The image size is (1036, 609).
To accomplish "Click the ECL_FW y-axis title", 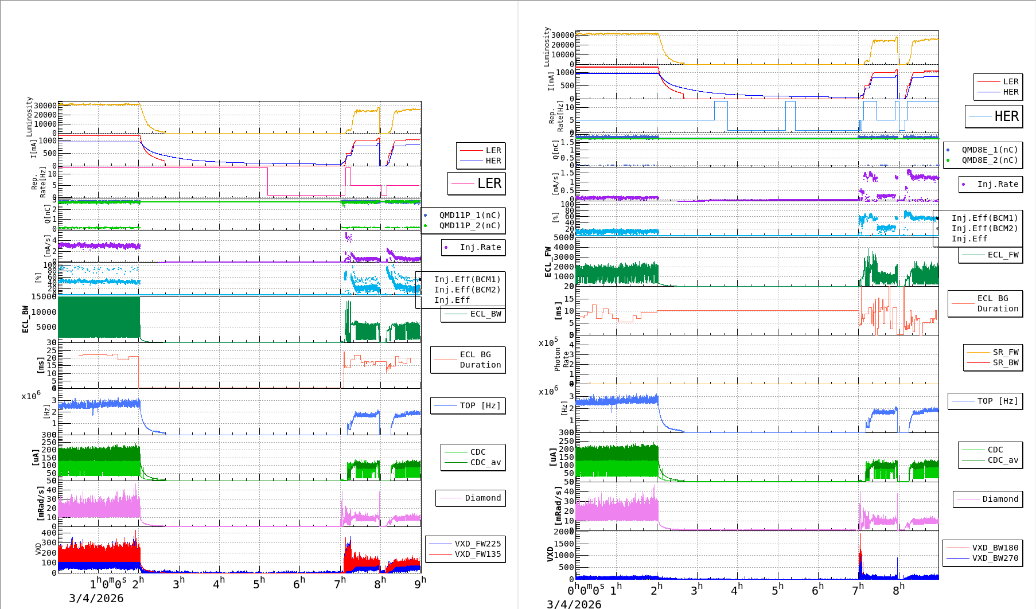I will [548, 262].
